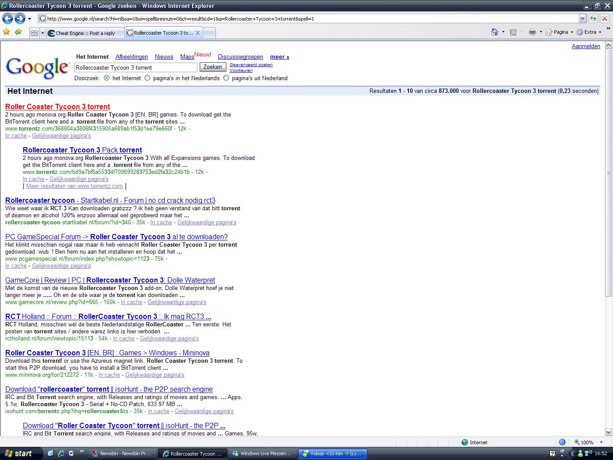Open the Tobias chat taskbar button
This screenshot has width=613, height=460.
(x=332, y=453)
